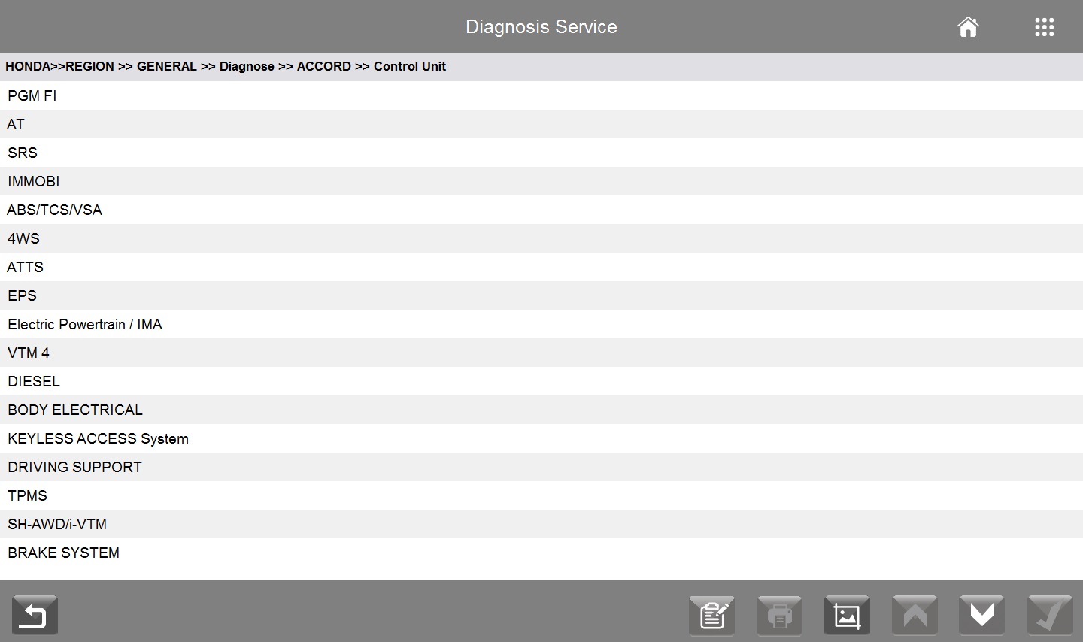The width and height of the screenshot is (1083, 642).
Task: Open KEYLESS ACCESS System
Action: click(541, 438)
